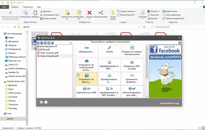Image resolution: width=205 pixels, height=130 pixels.
Task: Open www.PDF24.org link
Action: [x=170, y=103]
